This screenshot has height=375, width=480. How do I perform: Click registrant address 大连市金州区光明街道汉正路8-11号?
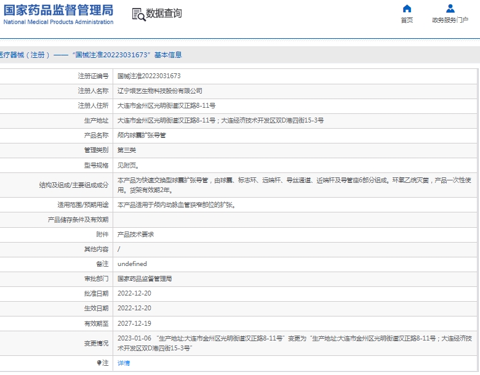pos(166,106)
